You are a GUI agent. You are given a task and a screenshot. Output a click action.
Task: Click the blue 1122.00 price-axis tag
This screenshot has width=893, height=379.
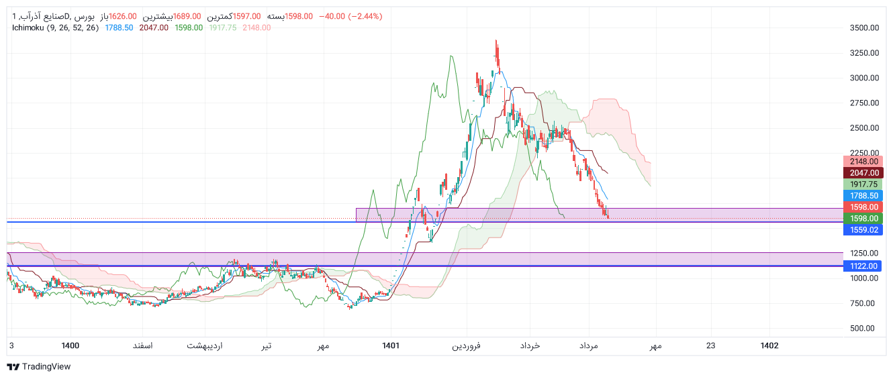point(863,266)
